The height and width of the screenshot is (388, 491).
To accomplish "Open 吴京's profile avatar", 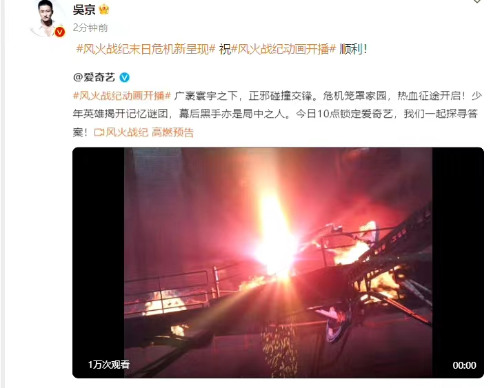I will 47,18.
